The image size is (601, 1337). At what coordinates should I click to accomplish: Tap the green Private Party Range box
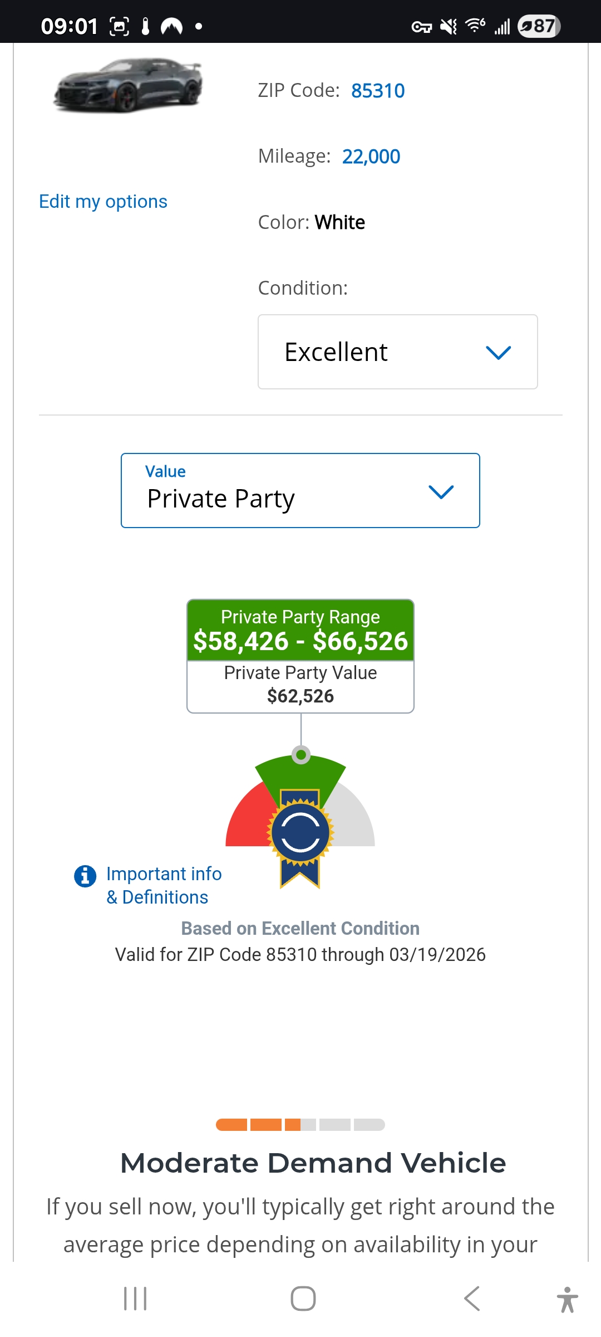[300, 631]
